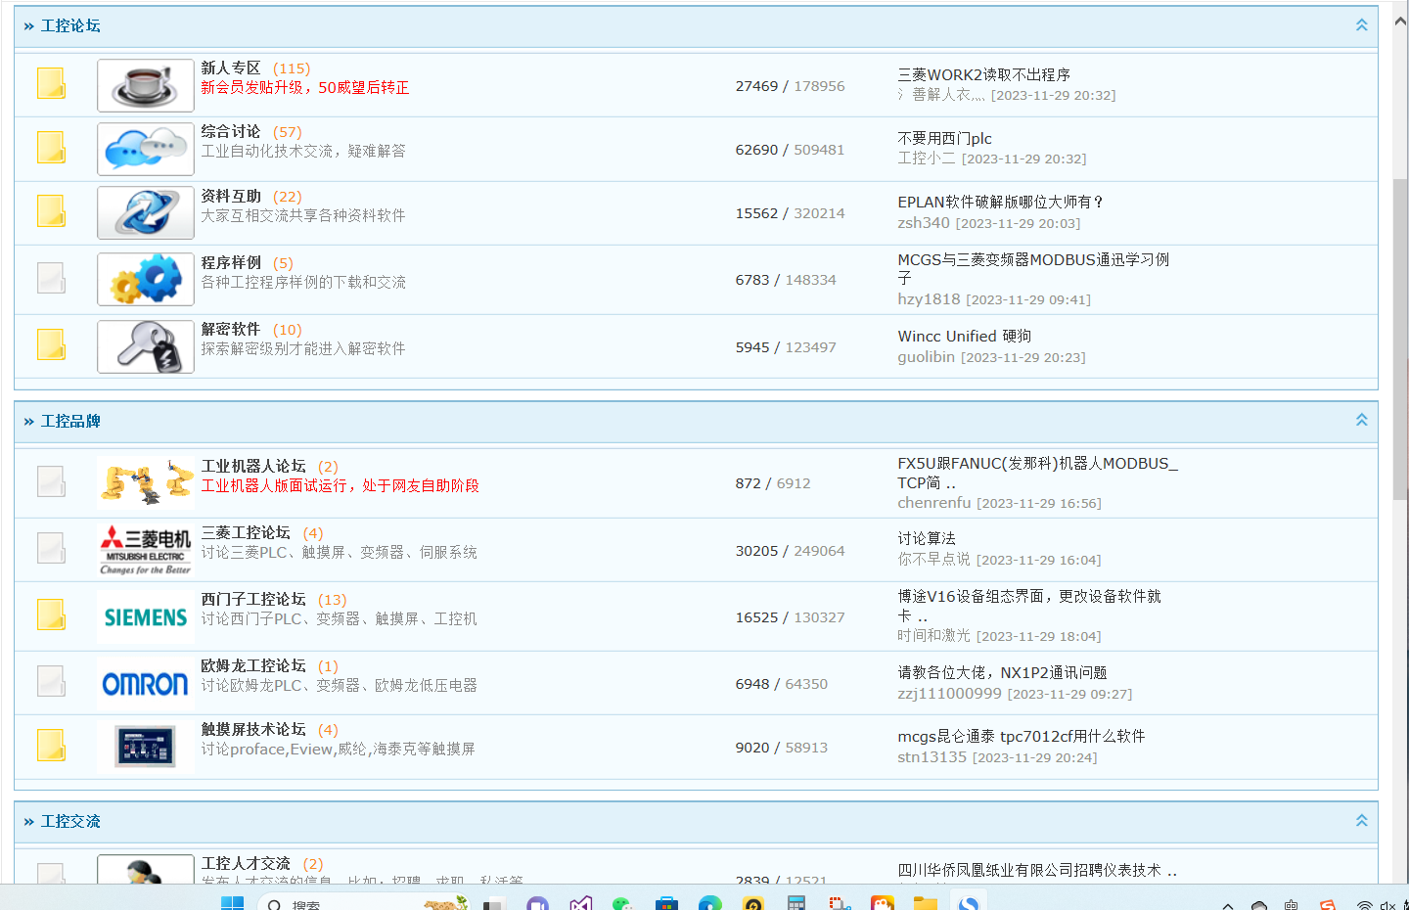
Task: Click the touchscreen panel icon for 触摸屏技术论坛
Action: coord(145,748)
